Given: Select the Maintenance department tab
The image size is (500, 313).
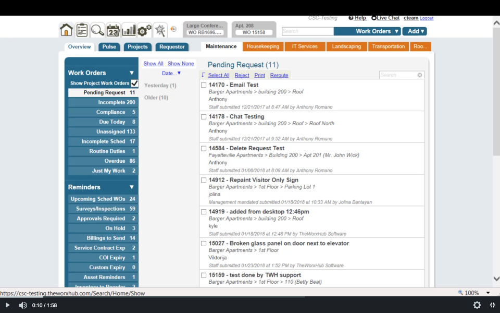Looking at the screenshot, I should [x=221, y=46].
